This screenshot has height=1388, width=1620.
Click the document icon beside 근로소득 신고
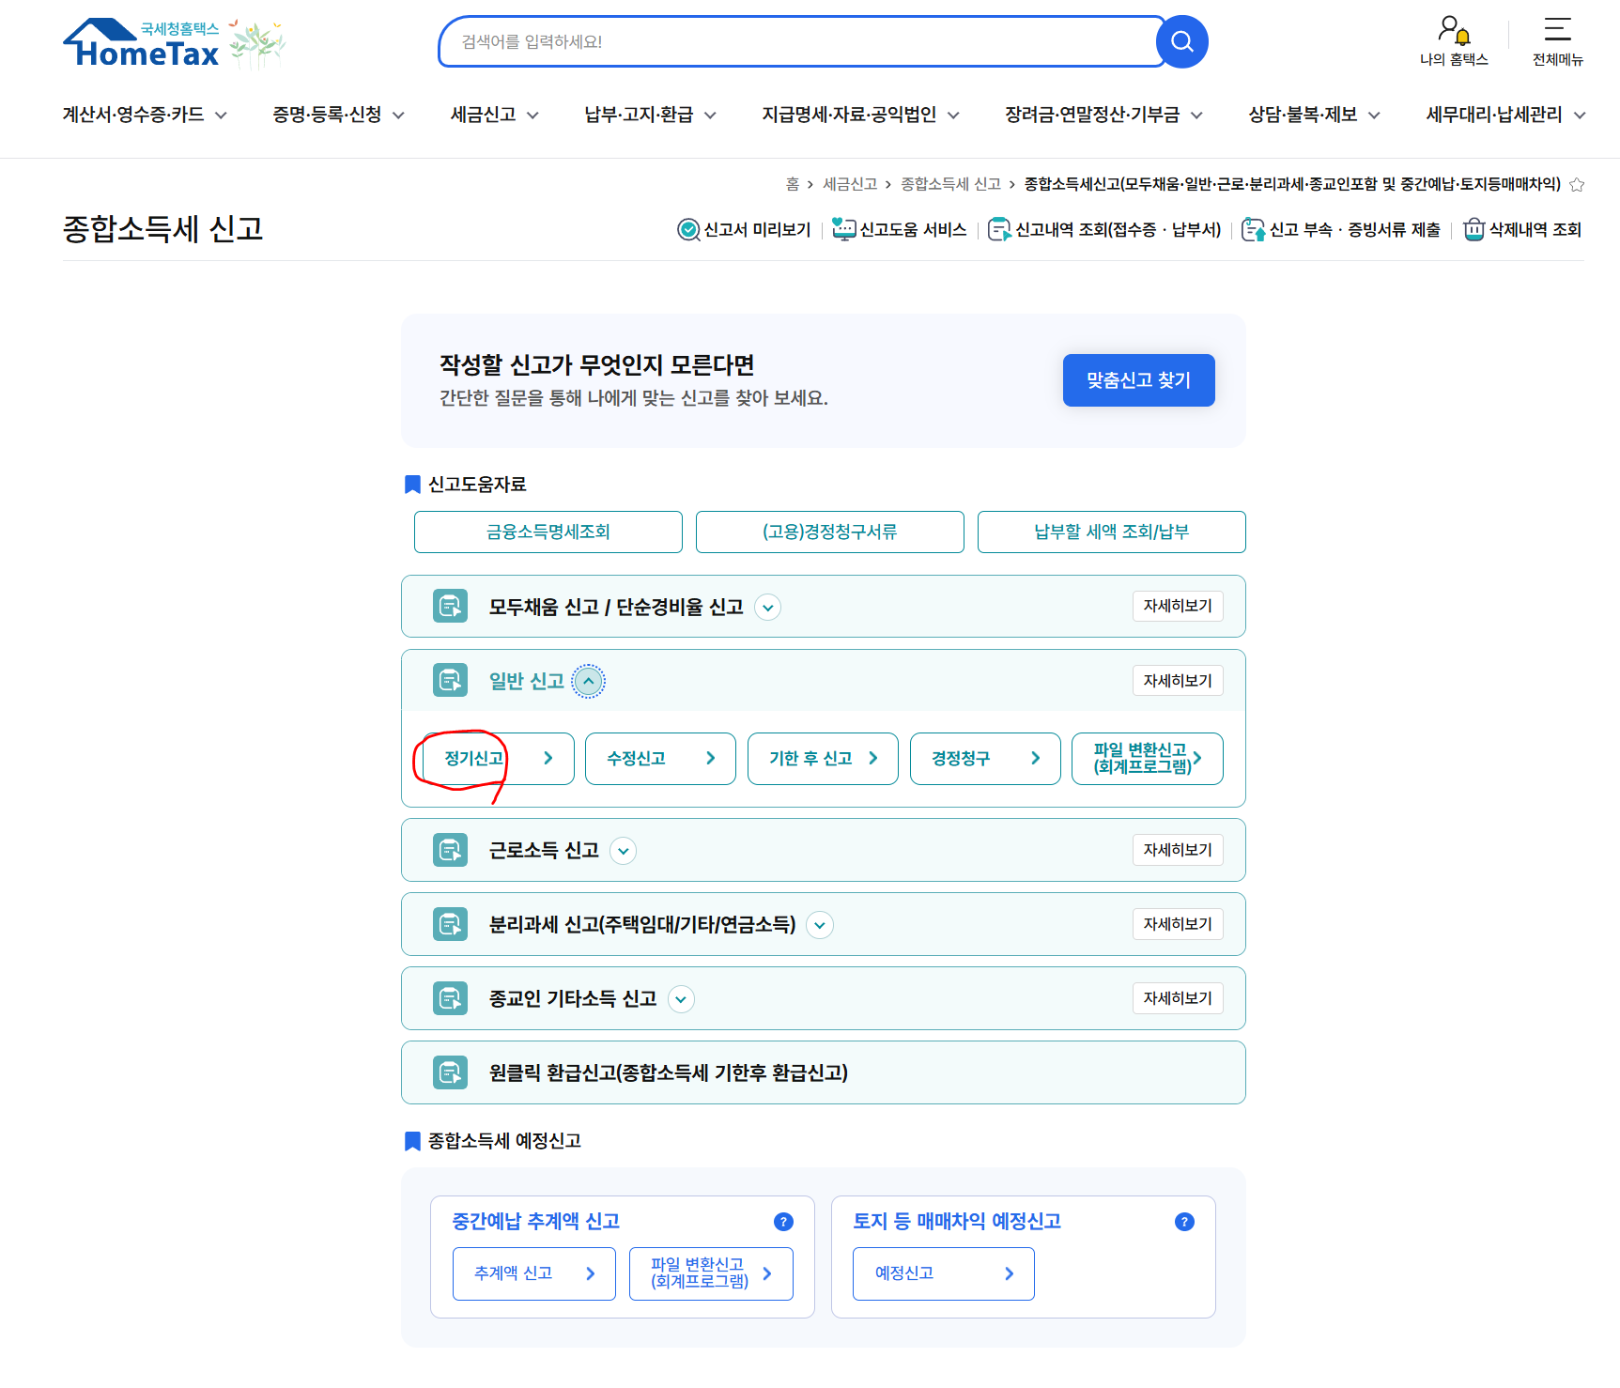(x=450, y=850)
